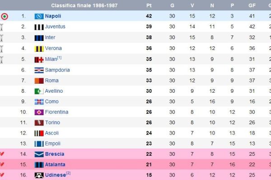Click footnote reference 2 next to Udinese
The width and height of the screenshot is (271, 180).
[69, 173]
